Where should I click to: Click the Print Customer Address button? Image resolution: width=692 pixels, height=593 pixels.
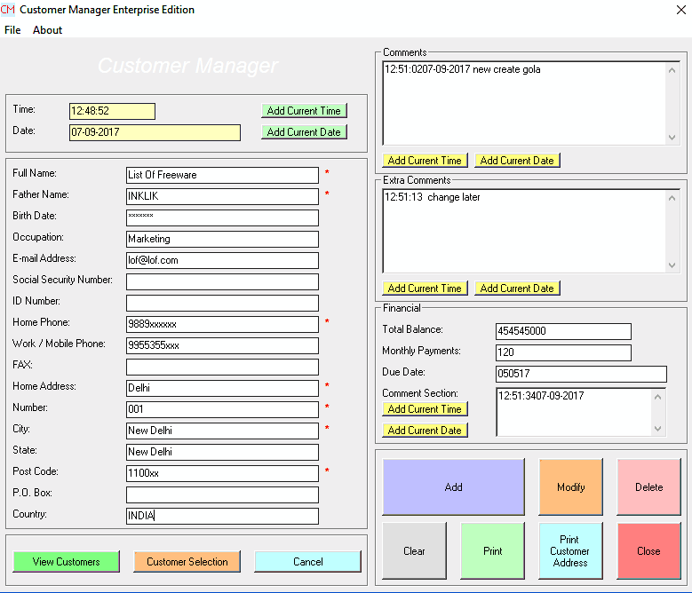coord(570,551)
